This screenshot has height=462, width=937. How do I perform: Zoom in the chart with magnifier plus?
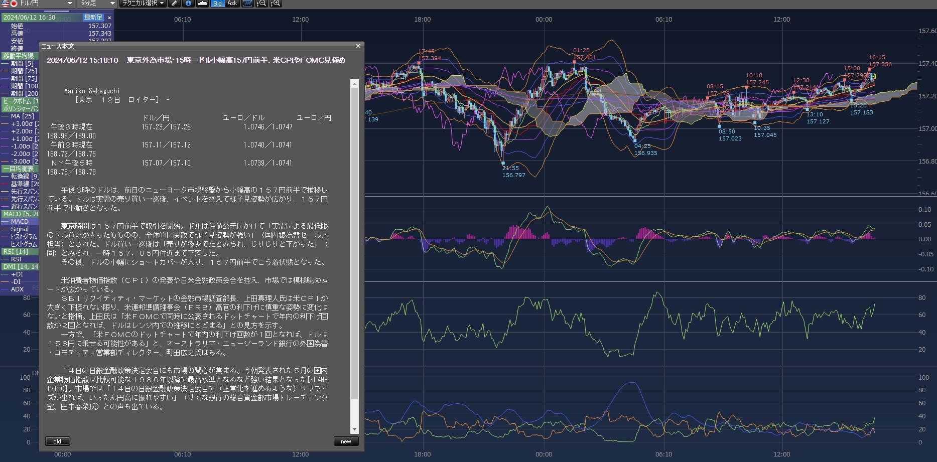click(276, 4)
